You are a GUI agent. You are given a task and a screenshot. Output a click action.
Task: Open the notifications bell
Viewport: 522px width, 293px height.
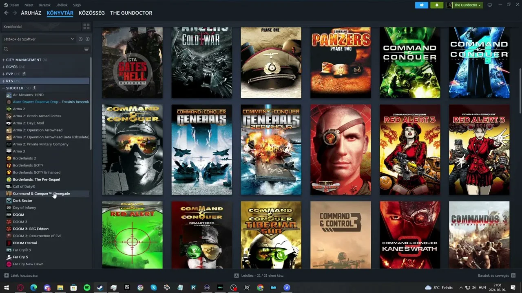[437, 5]
